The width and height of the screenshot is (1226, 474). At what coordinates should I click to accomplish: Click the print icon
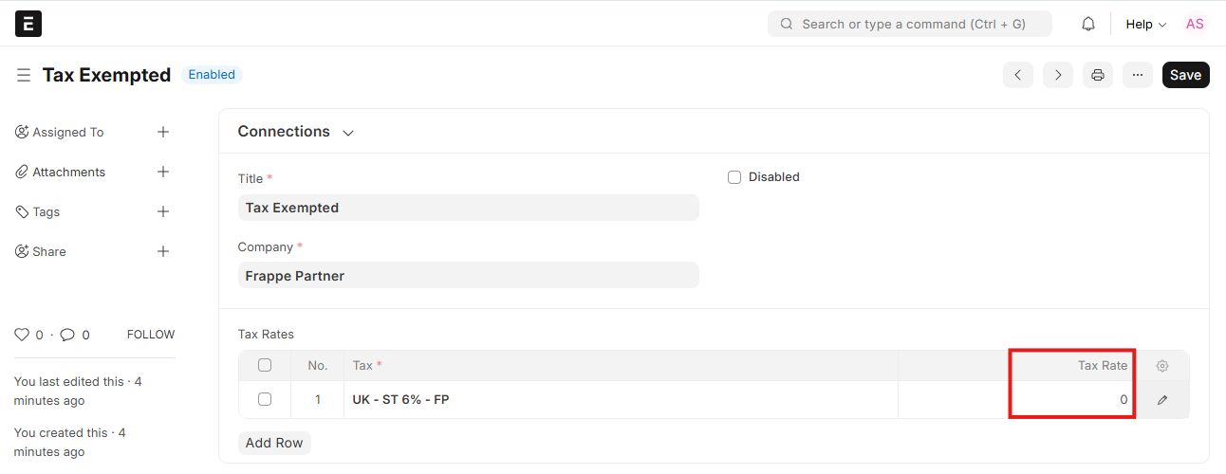(x=1098, y=75)
